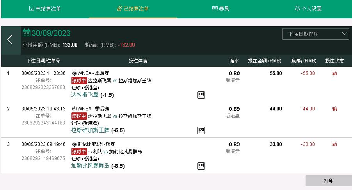Click the 达拉斯飞翼 (-1.5) selection link

click(x=92, y=95)
